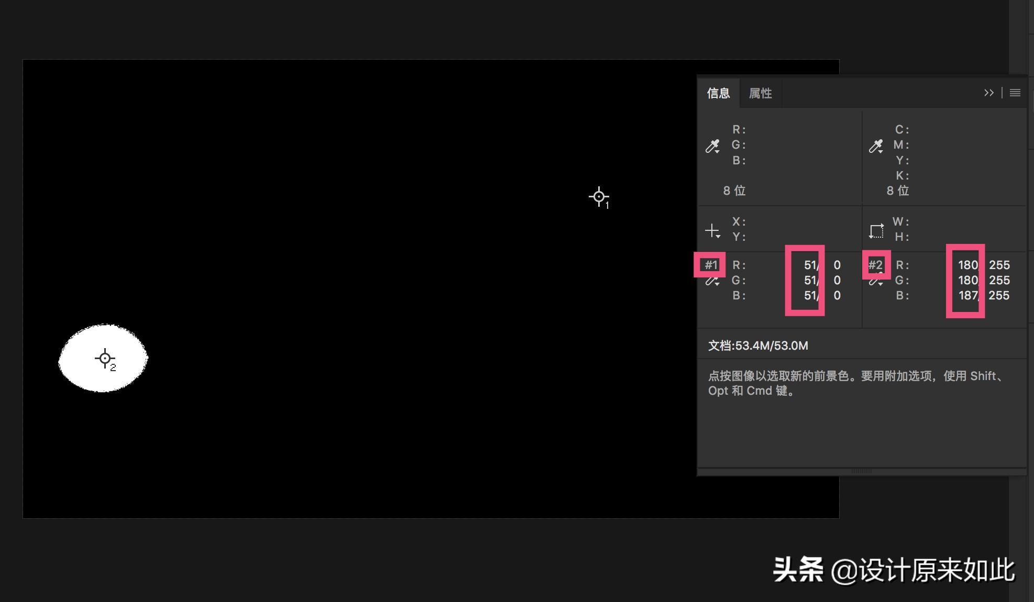The image size is (1034, 602).
Task: Select the 信息 tab
Action: [719, 93]
